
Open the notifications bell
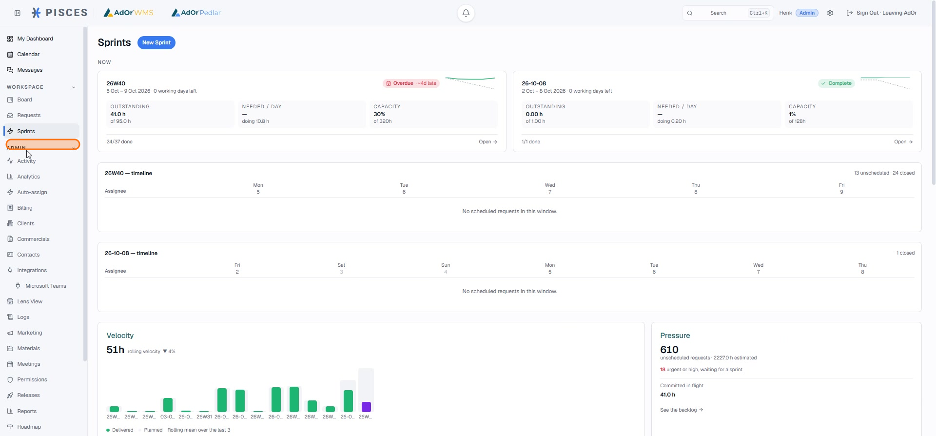(466, 13)
